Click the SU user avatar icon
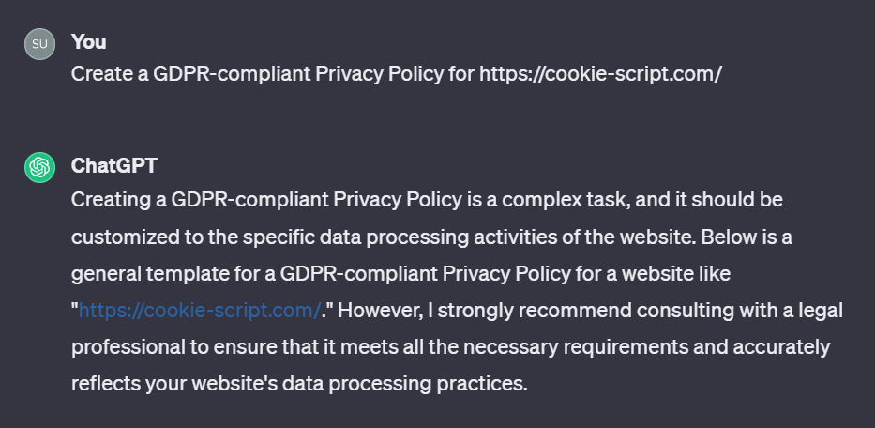Screen dimensions: 875x428 click(x=39, y=44)
